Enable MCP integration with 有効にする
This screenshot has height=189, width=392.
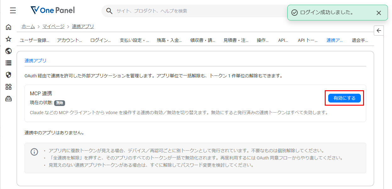(345, 98)
